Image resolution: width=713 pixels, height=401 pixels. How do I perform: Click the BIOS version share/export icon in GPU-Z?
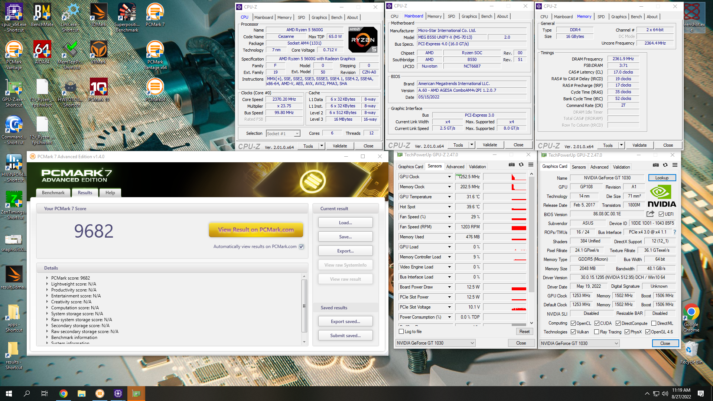tap(650, 214)
